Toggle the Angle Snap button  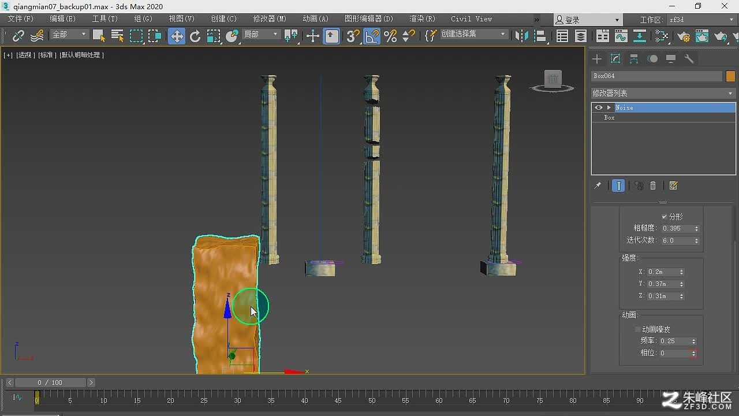[372, 36]
